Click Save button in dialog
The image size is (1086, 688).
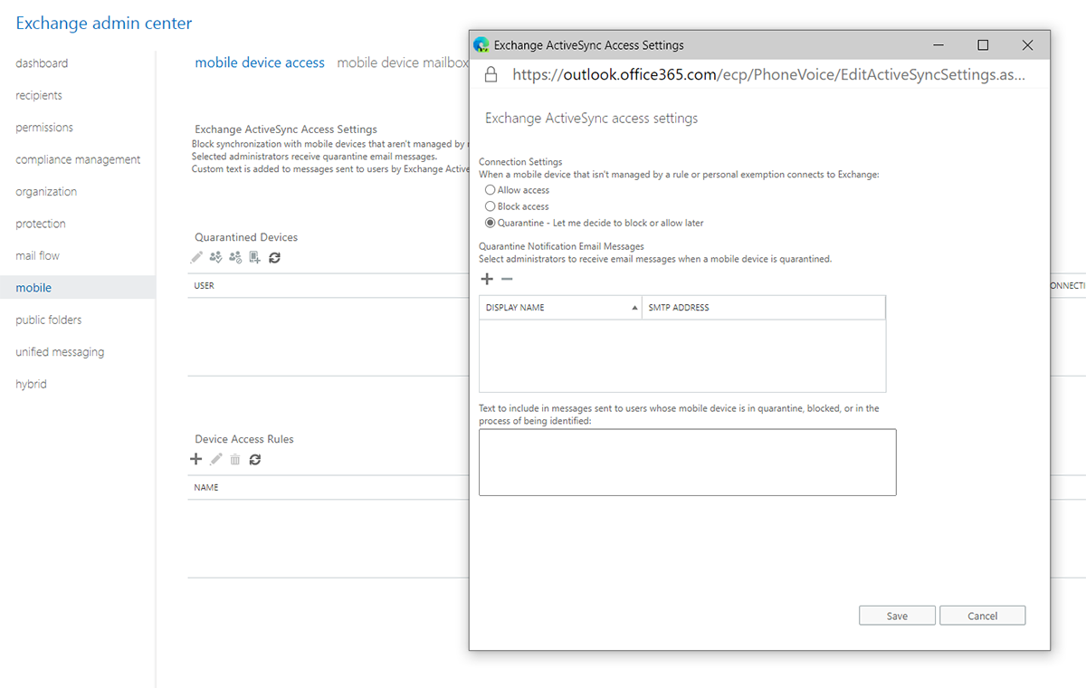coord(897,616)
